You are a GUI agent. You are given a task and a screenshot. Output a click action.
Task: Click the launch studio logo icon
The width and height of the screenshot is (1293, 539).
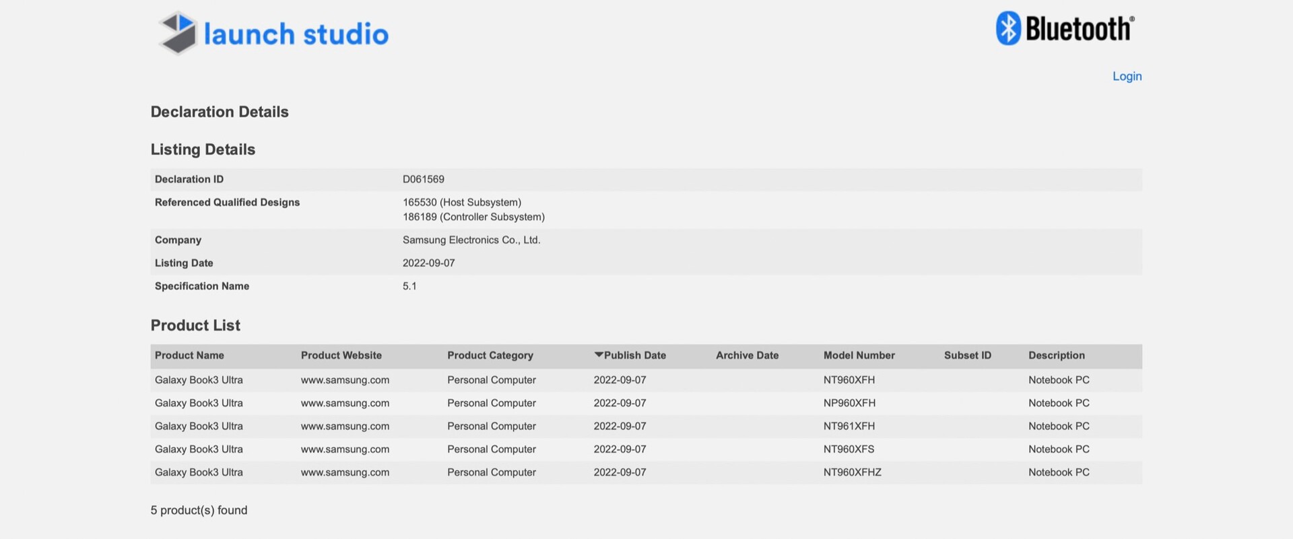[x=178, y=32]
